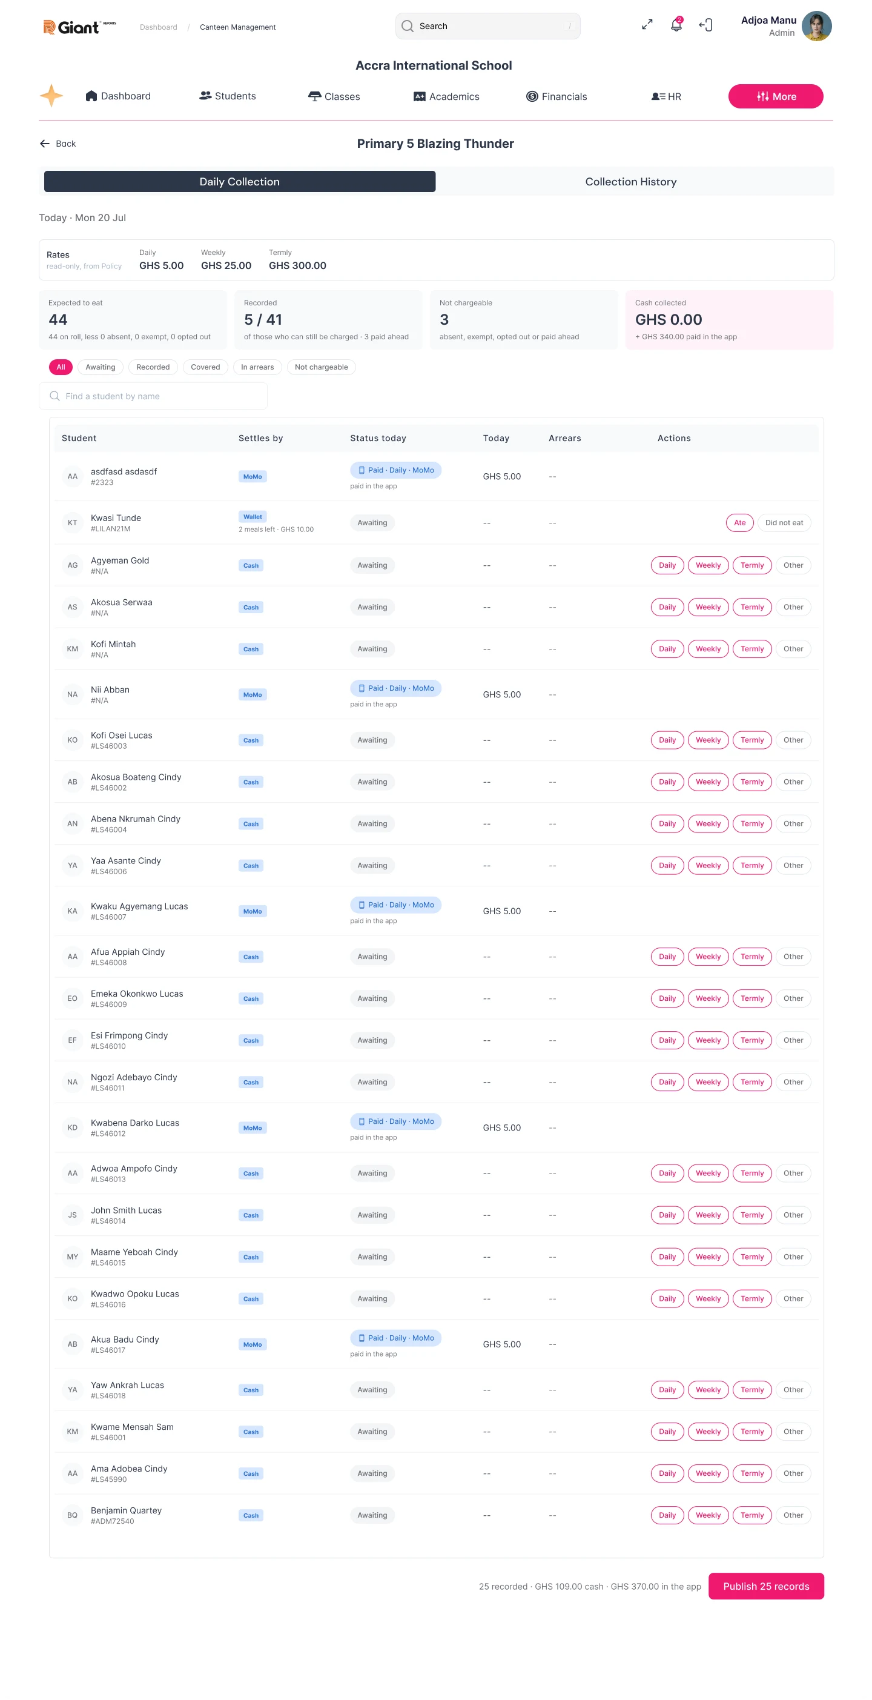This screenshot has height=1700, width=872.
Task: Select the Not chargeable filter chip
Action: (321, 367)
